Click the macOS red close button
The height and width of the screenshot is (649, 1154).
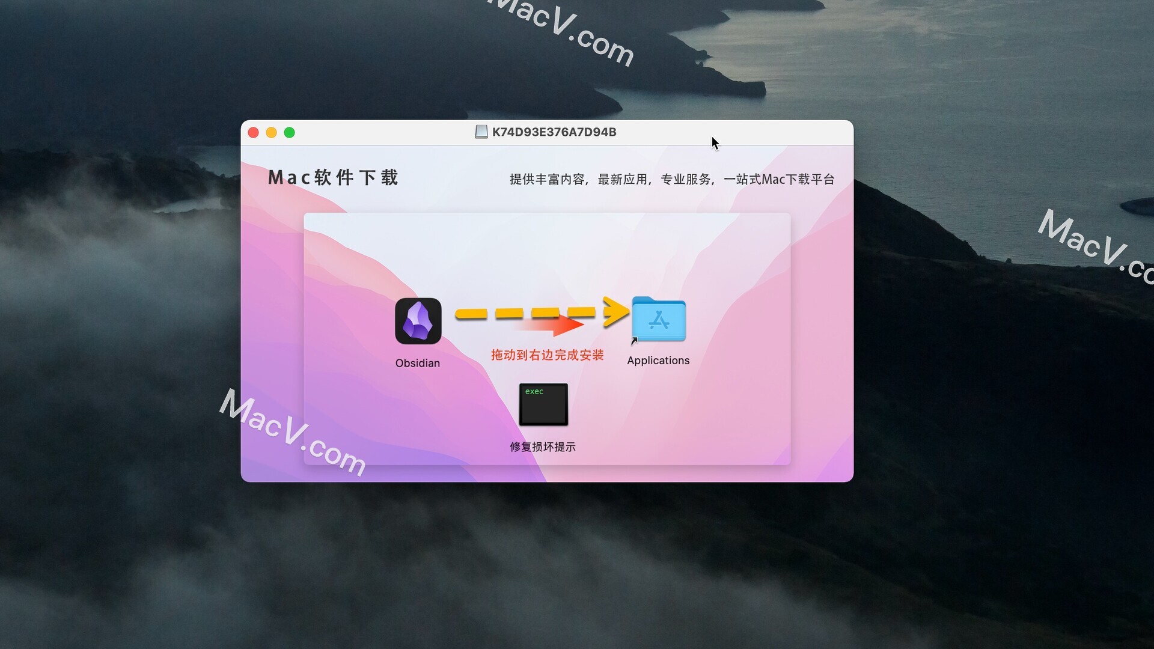253,132
